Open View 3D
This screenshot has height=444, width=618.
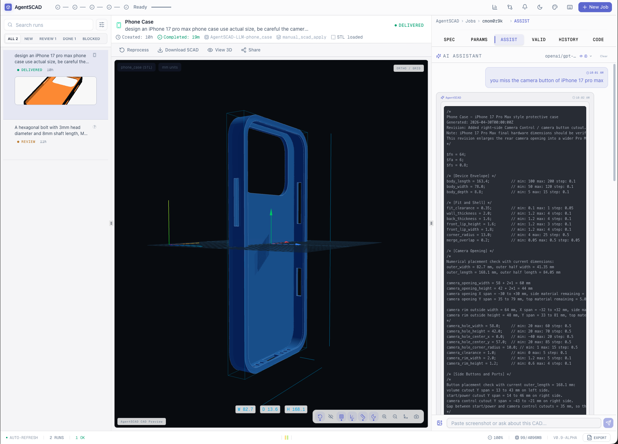coord(220,50)
